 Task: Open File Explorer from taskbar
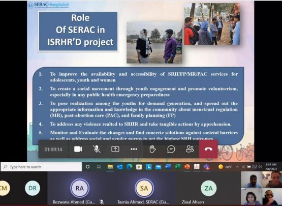pyautogui.click(x=110, y=167)
